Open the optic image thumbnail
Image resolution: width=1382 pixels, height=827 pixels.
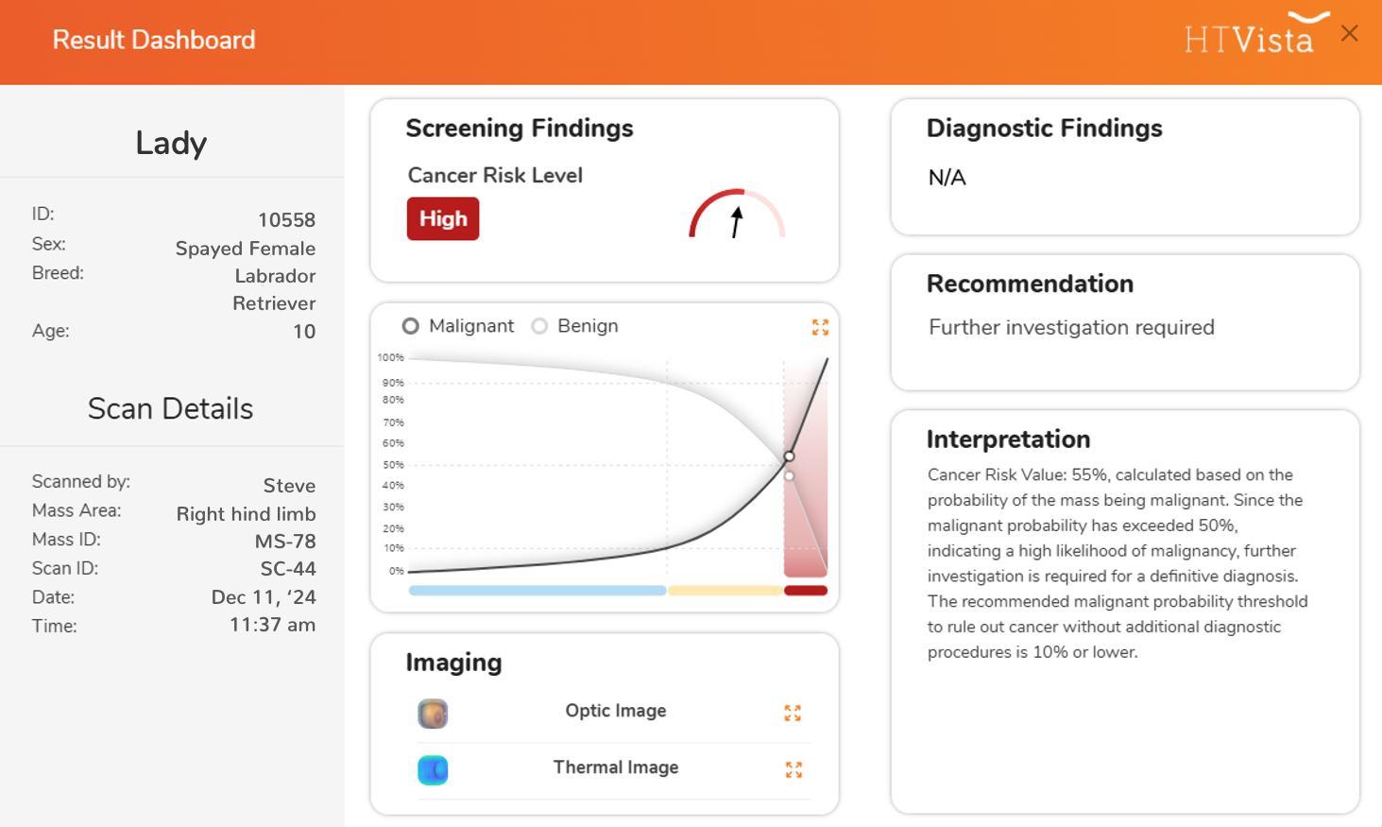[x=433, y=714]
